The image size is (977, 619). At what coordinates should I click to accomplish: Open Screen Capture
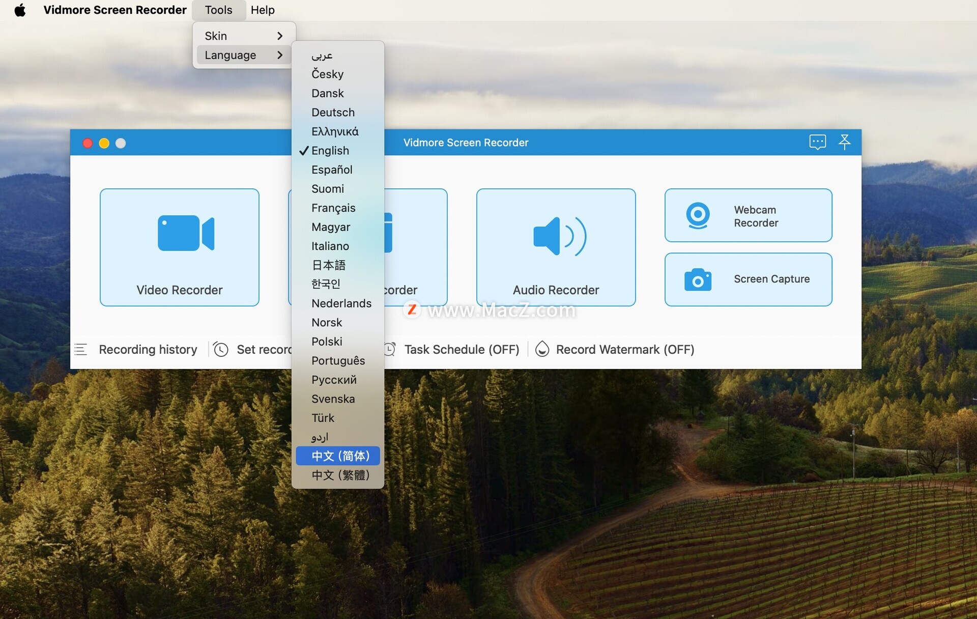click(749, 279)
